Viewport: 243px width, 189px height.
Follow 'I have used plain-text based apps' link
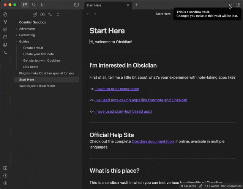tap(123, 112)
